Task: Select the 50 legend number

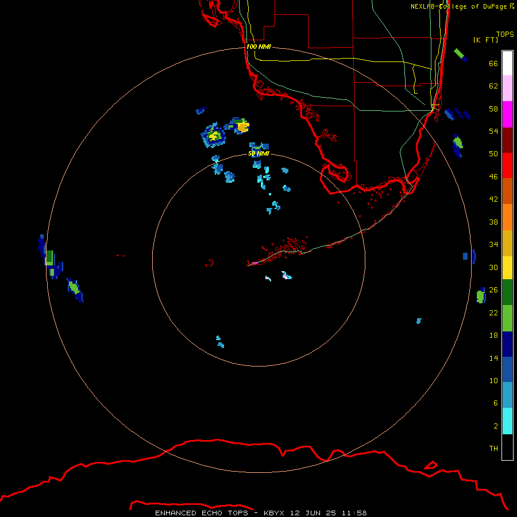Action: (493, 154)
